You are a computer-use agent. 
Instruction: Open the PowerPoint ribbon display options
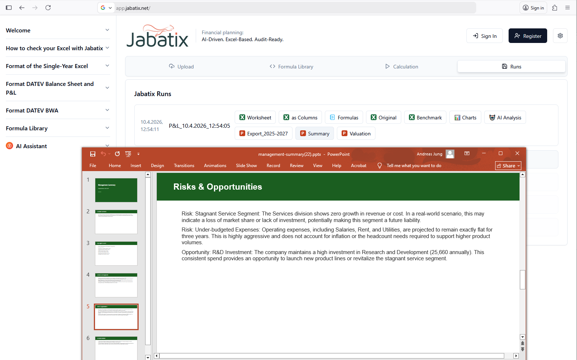tap(467, 153)
